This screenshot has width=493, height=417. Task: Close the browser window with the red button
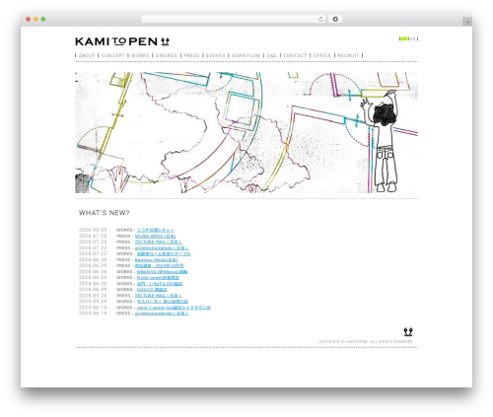point(29,19)
